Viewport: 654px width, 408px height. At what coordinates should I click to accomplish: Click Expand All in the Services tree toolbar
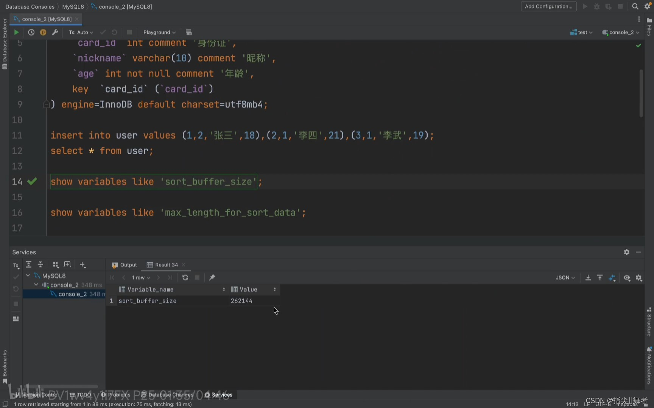click(28, 264)
